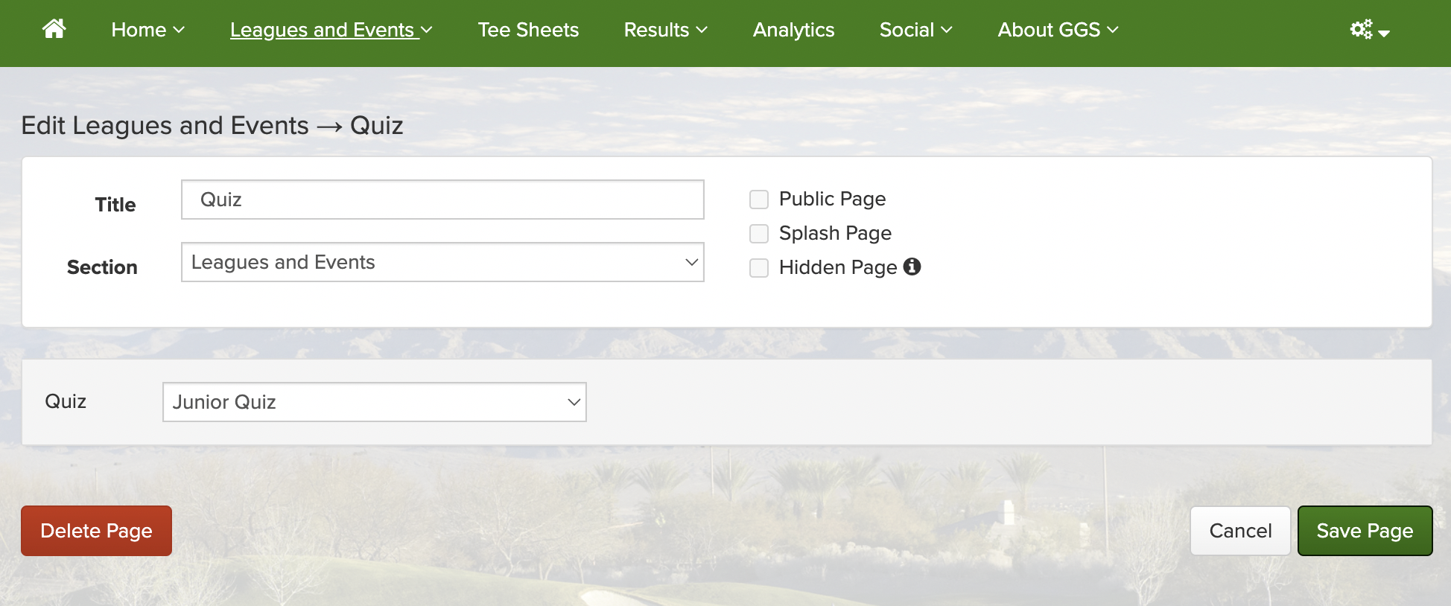Open the Section dropdown

coord(442,262)
